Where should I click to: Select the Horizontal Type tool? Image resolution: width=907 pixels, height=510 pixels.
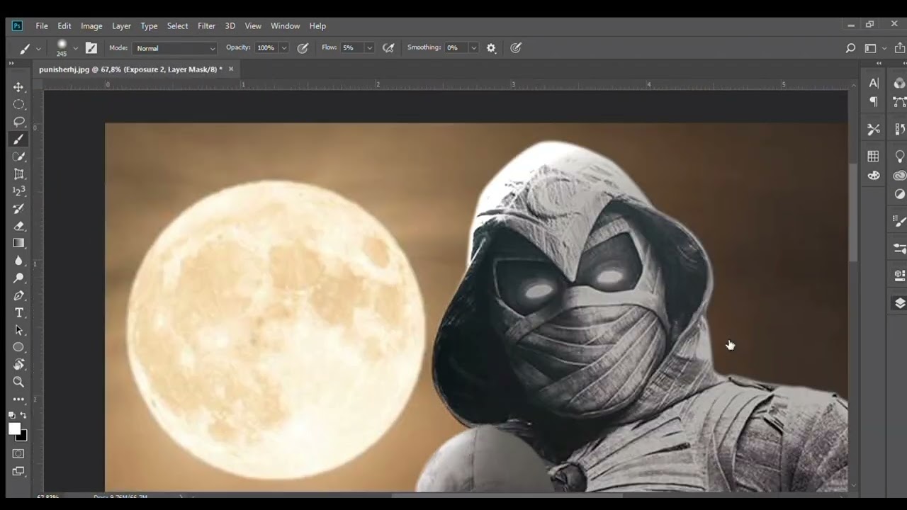pyautogui.click(x=19, y=312)
